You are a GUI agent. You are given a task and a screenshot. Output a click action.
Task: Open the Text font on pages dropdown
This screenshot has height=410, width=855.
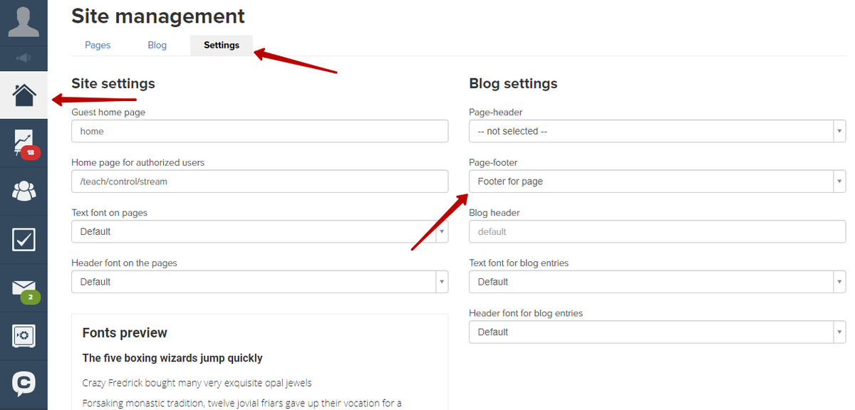260,231
